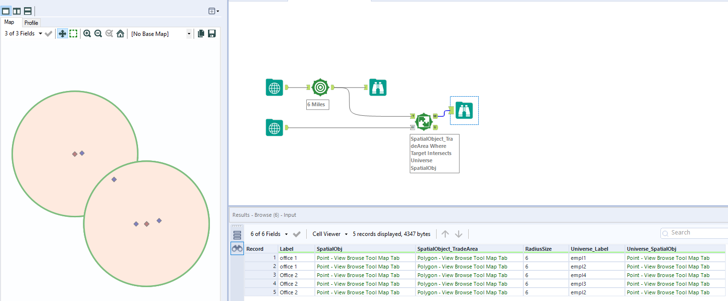Select the Spatial Match tool on the canvas

click(424, 122)
